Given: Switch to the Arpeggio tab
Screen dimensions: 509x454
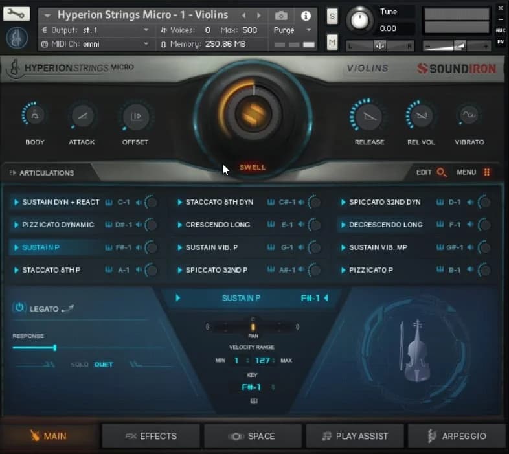Looking at the screenshot, I should tap(458, 436).
